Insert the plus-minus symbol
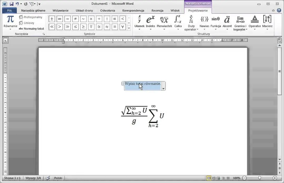 click(x=52, y=19)
